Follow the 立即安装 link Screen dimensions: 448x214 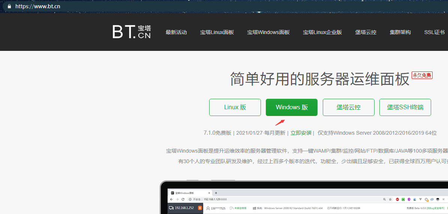301,133
